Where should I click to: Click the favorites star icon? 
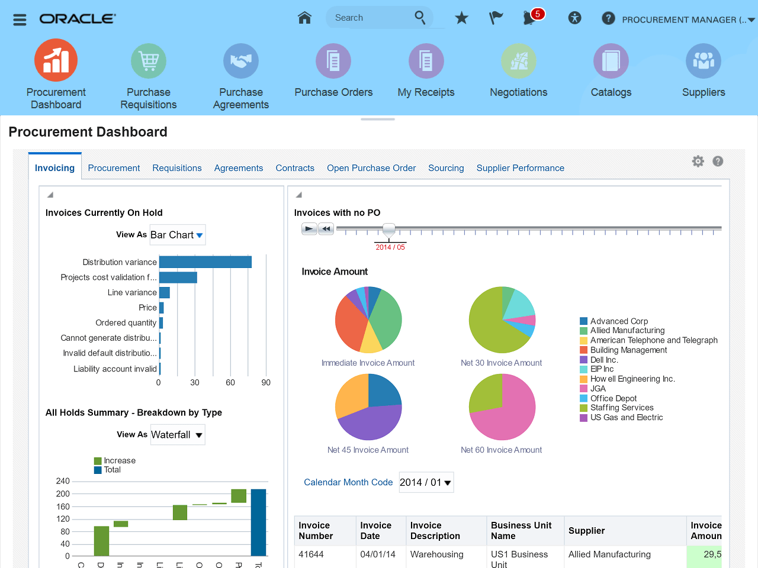pyautogui.click(x=461, y=18)
